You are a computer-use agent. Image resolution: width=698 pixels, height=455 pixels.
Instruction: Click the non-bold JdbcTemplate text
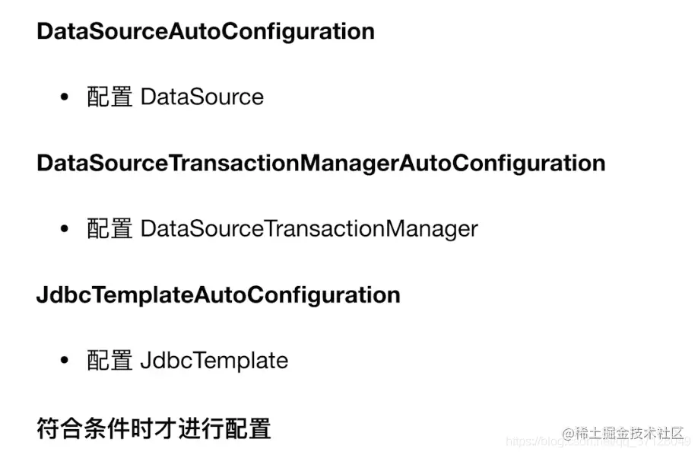tap(214, 361)
